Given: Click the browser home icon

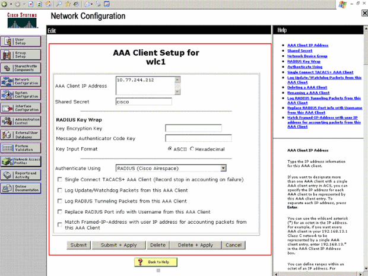Looking at the screenshot, I should 48,4.
